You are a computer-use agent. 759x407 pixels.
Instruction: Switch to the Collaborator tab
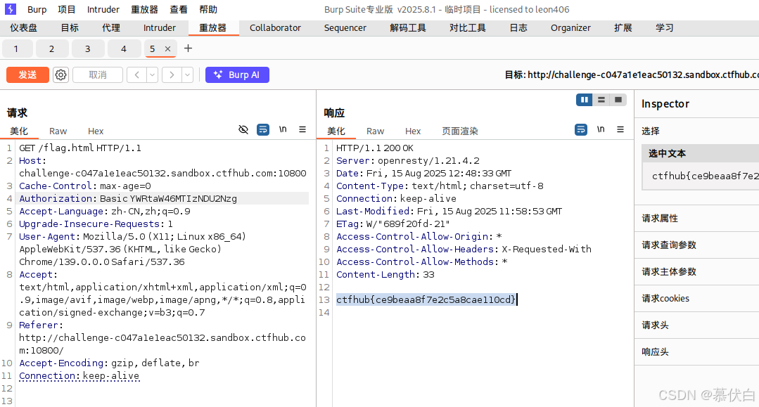point(276,28)
